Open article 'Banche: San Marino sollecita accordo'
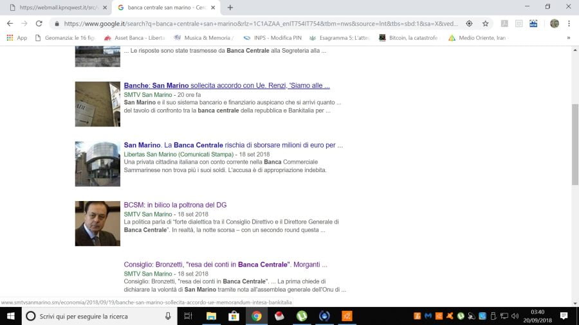This screenshot has height=325, width=579. (x=226, y=85)
